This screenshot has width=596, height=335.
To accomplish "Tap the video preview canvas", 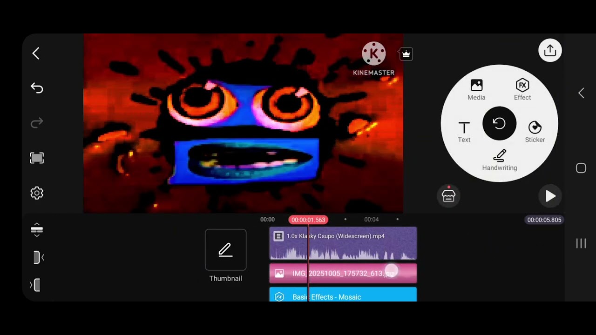I will click(x=243, y=123).
